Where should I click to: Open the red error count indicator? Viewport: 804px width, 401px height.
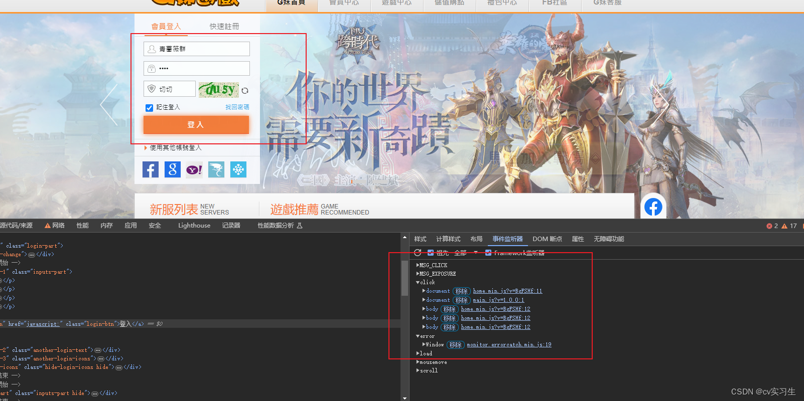coord(772,226)
